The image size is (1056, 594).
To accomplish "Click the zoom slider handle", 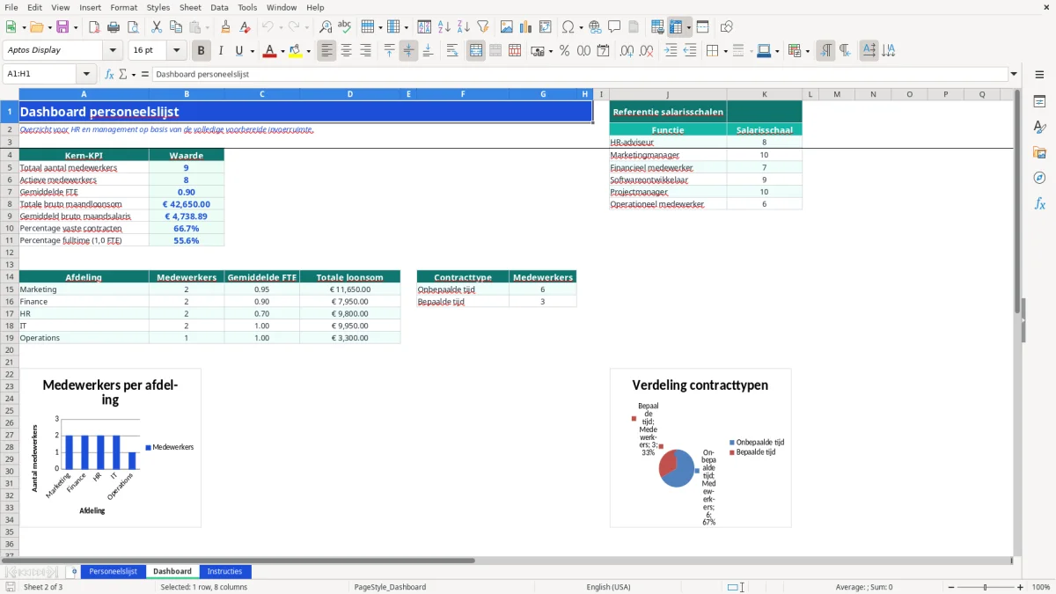I will coord(986,587).
